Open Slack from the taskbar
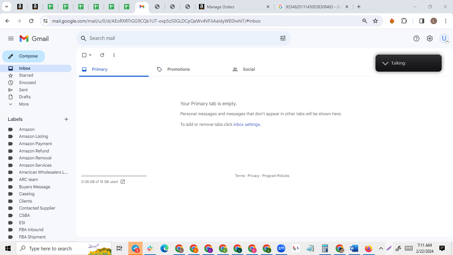The image size is (453, 255). [x=150, y=248]
